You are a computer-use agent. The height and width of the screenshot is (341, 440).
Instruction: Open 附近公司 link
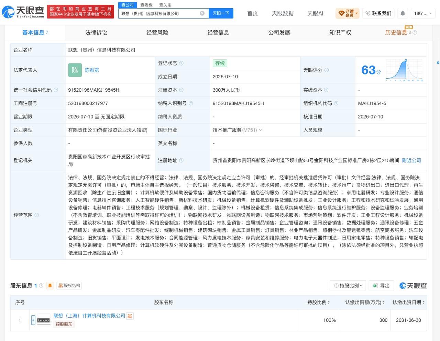(x=411, y=160)
